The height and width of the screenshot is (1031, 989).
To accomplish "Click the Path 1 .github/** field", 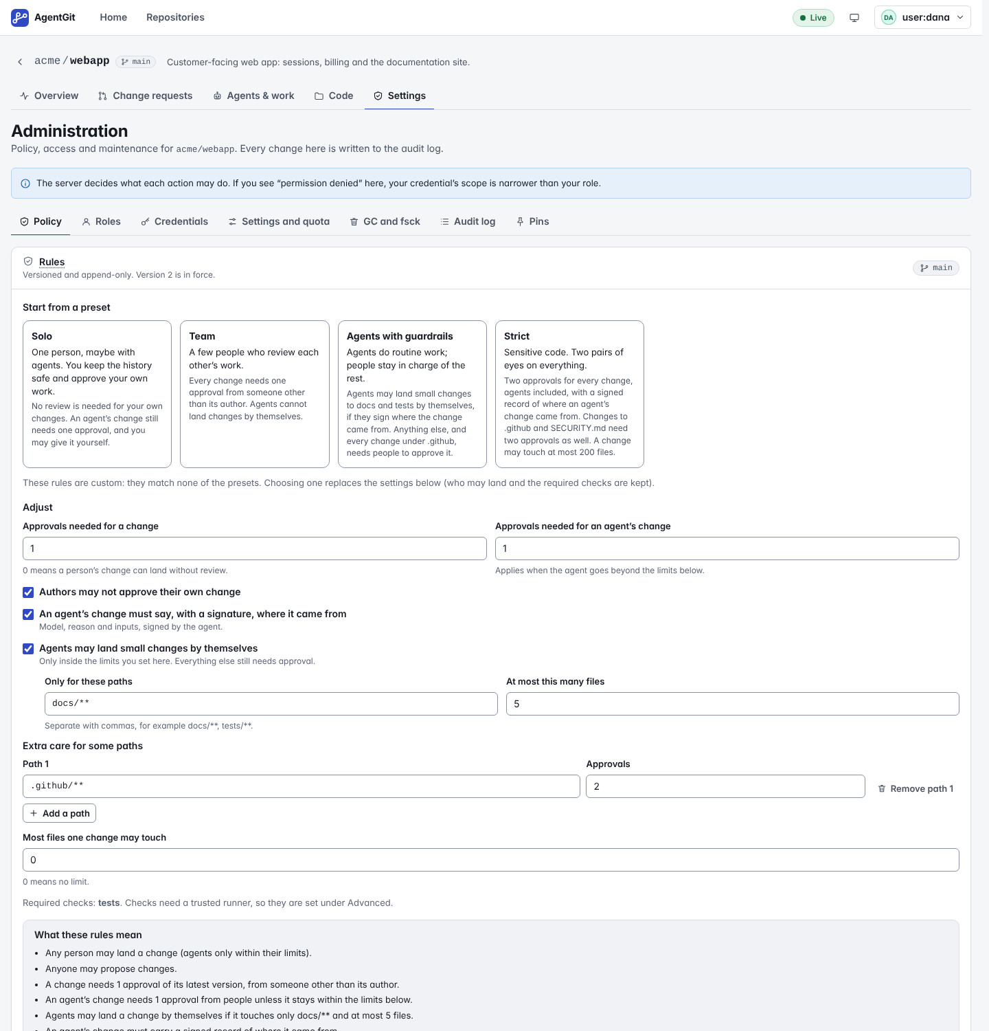I will [x=302, y=786].
